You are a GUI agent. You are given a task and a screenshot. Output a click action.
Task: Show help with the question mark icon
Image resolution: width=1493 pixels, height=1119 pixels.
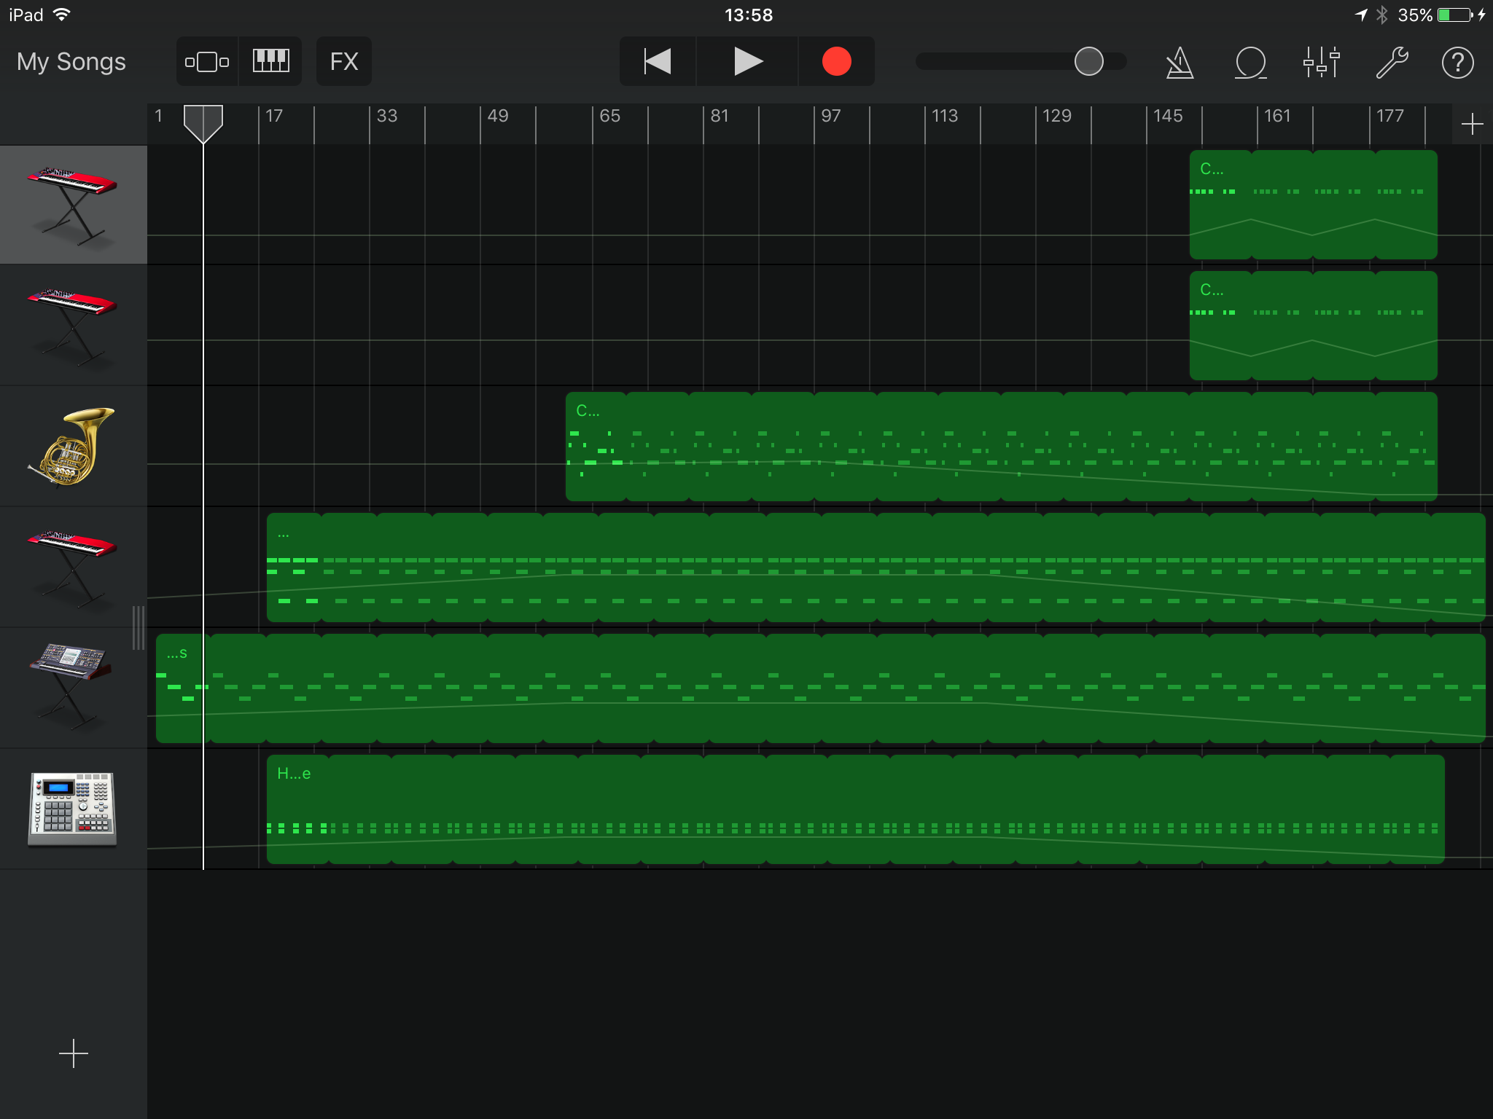1457,63
